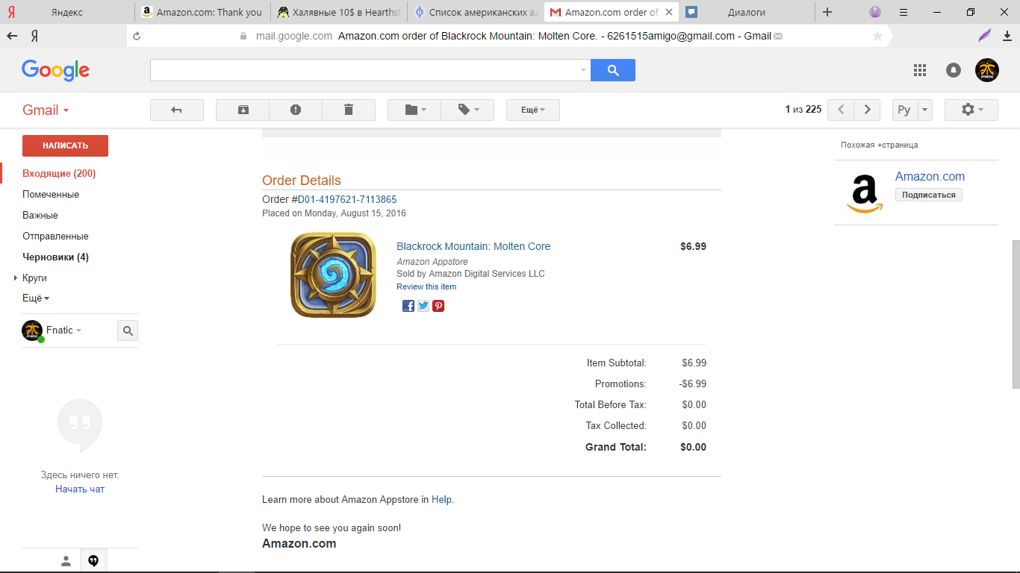Open the Help link

click(441, 499)
